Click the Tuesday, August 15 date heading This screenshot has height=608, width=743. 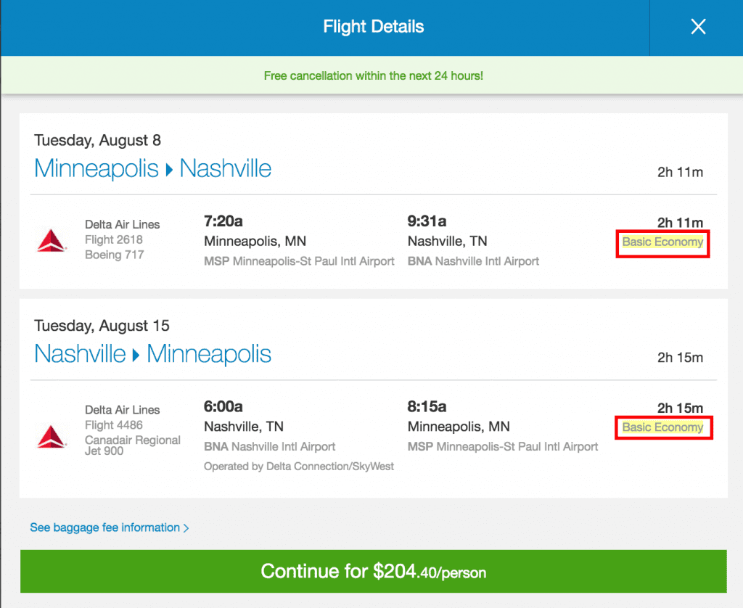[x=102, y=326]
